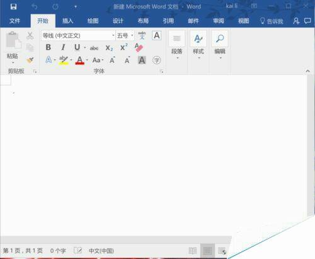Image resolution: width=315 pixels, height=259 pixels.
Task: Switch to the 审阅 tab
Action: tap(219, 21)
